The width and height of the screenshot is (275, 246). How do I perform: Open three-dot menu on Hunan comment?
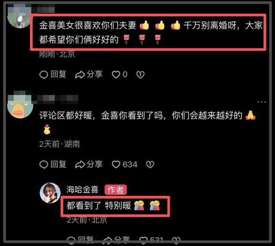pyautogui.click(x=262, y=102)
